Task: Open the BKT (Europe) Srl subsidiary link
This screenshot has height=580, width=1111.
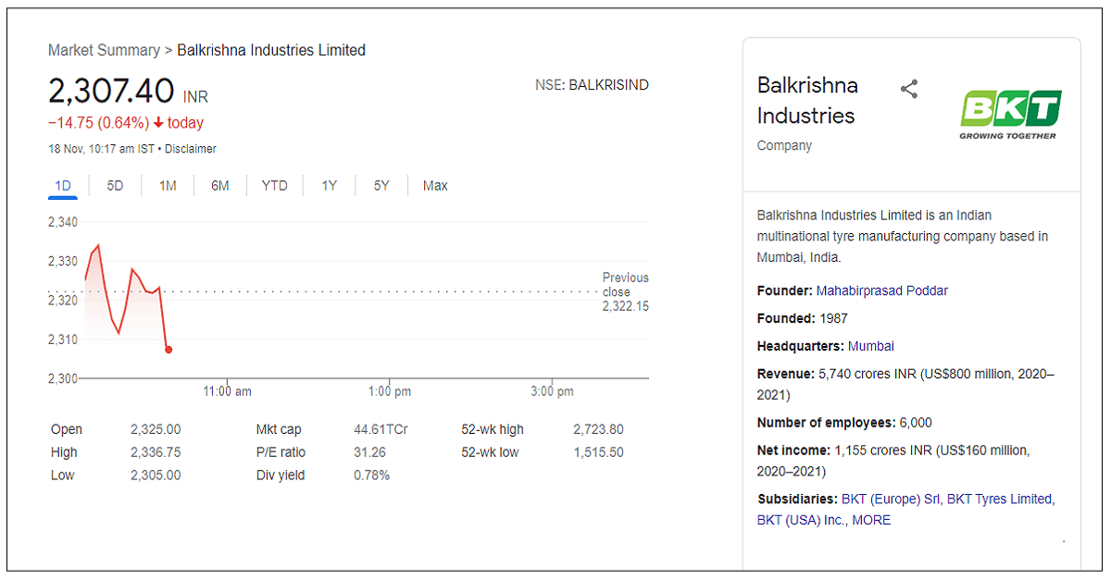Action: tap(891, 499)
